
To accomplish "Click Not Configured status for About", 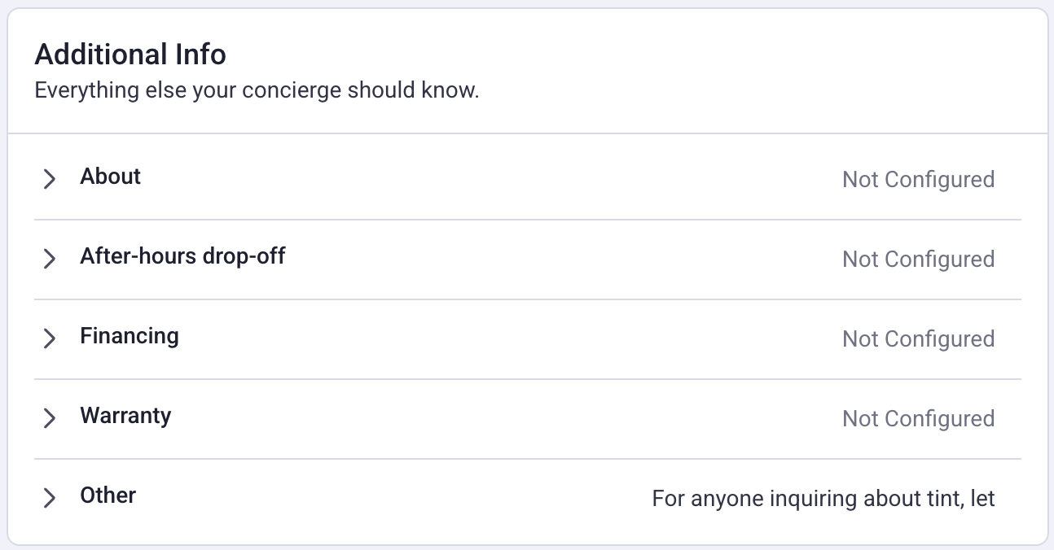I will coord(918,179).
